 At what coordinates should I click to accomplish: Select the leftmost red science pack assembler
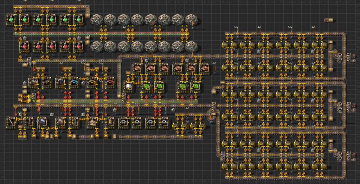25,47
